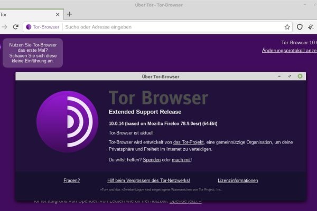The height and width of the screenshot is (211, 317).
Task: Click the address field to enter a URL
Action: coord(169,26)
